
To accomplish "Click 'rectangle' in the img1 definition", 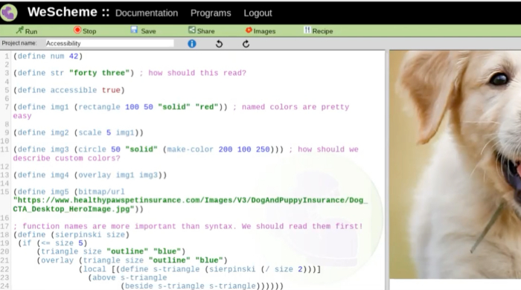I will 99,107.
